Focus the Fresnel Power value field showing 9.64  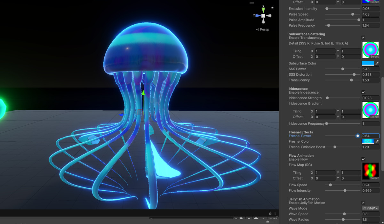pos(370,136)
